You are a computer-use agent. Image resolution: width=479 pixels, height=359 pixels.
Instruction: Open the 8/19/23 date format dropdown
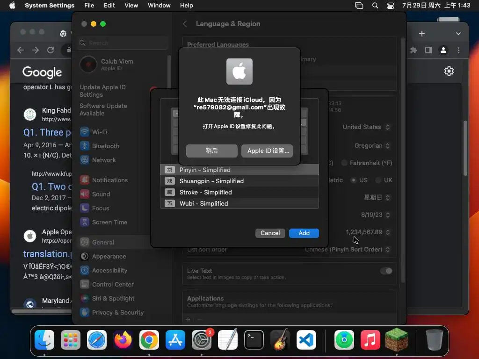pos(376,215)
